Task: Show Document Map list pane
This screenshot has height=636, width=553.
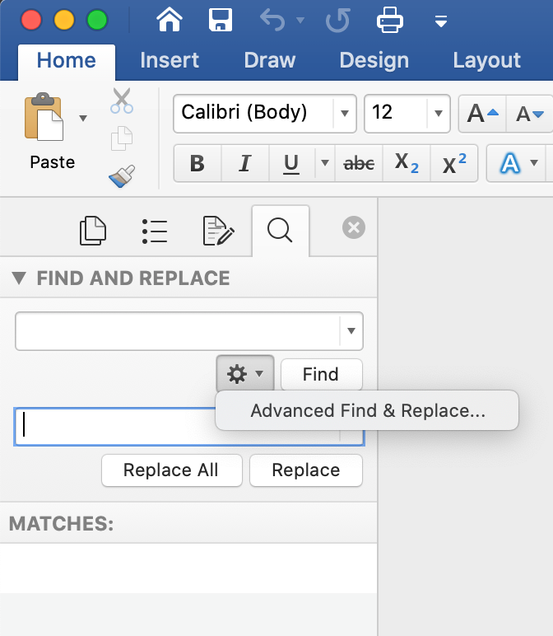Action: tap(155, 231)
